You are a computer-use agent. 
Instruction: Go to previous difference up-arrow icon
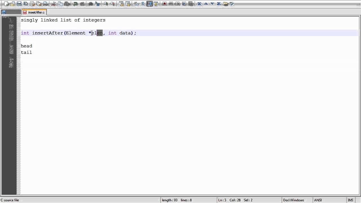coord(206,4)
